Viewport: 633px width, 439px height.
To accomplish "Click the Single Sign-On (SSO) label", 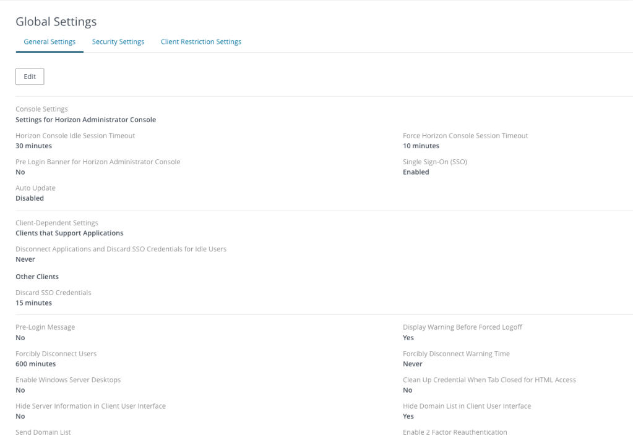I will [434, 162].
